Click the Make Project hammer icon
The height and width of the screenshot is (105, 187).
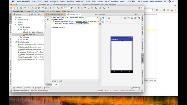[58, 8]
